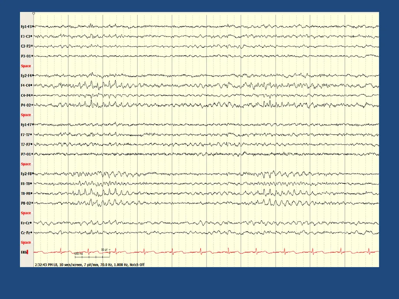Click the 2:32:43 PM timestamp in status line
Screen dimensions: 399x299
point(44,265)
